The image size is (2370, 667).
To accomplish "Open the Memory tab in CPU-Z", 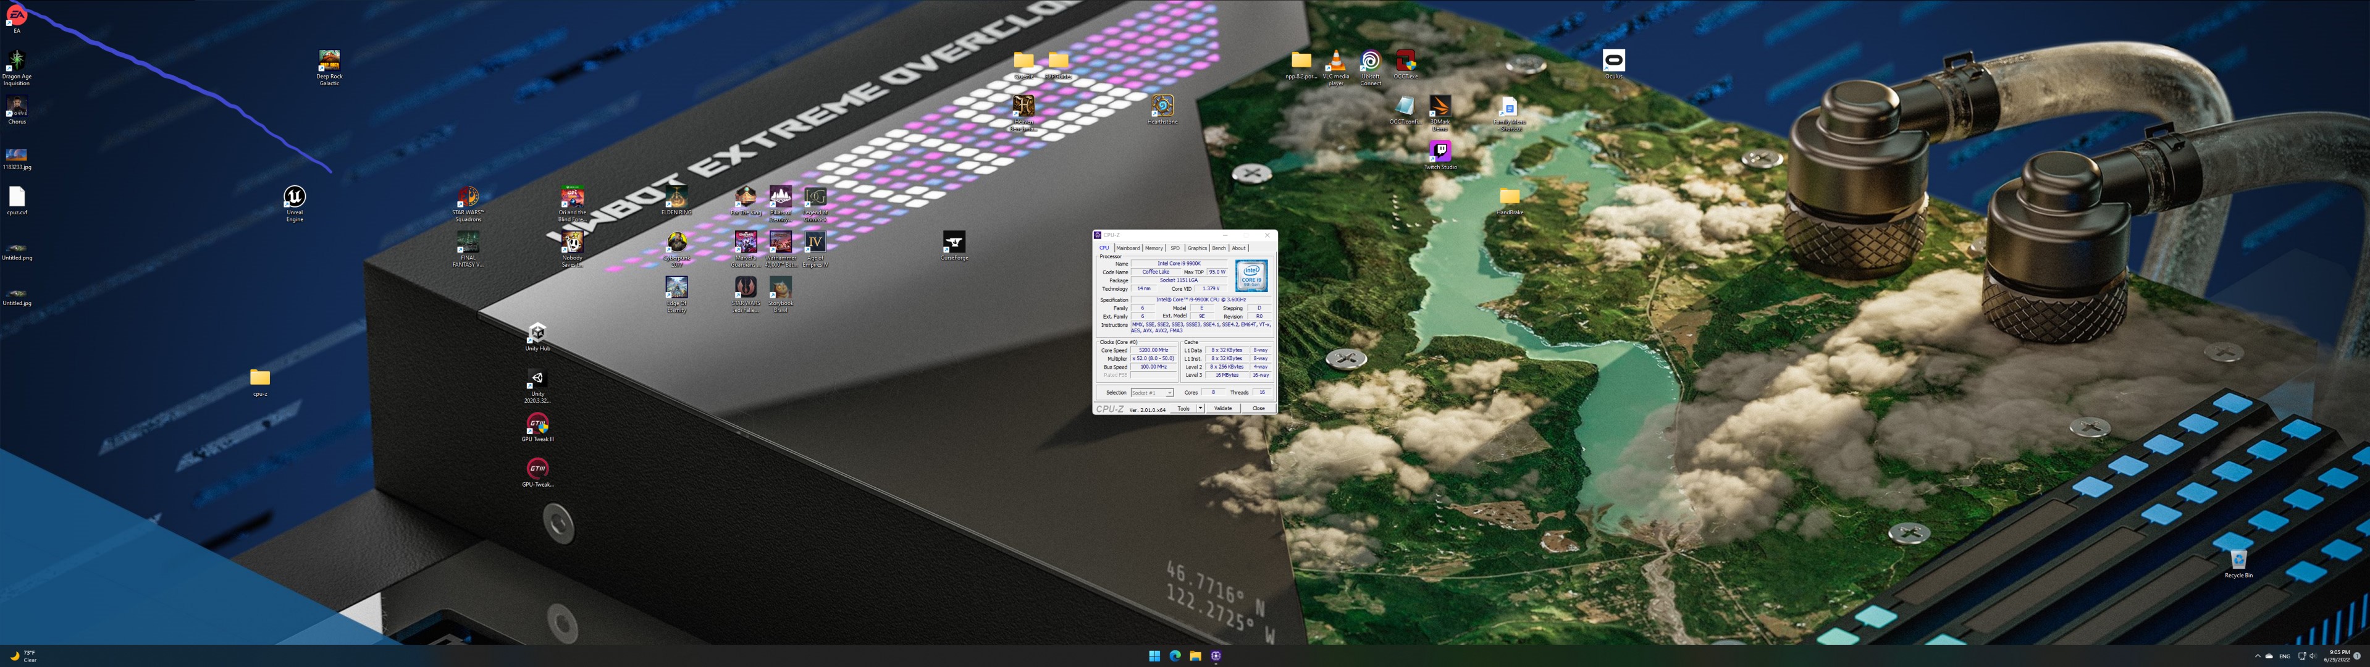I will (x=1154, y=248).
